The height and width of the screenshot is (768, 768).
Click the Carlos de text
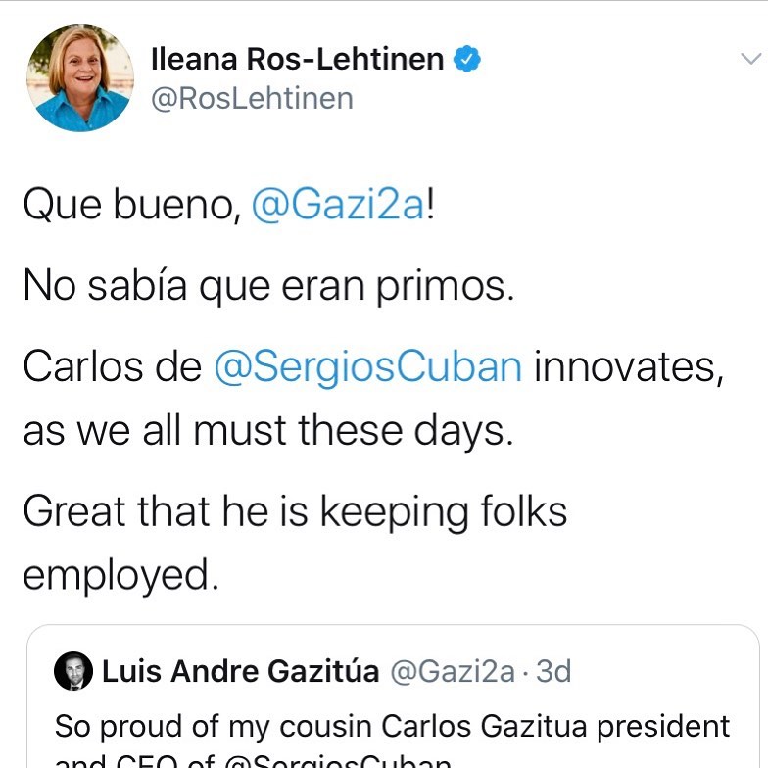pos(112,366)
